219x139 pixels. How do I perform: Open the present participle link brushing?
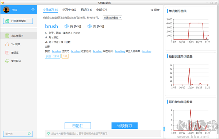click(x=120, y=51)
